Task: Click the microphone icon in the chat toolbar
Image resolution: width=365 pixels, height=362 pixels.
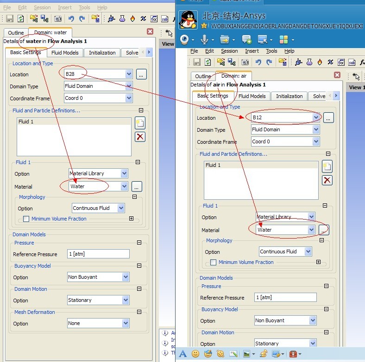Action: pos(204,39)
